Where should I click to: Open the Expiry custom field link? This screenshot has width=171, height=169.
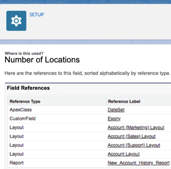pyautogui.click(x=114, y=119)
